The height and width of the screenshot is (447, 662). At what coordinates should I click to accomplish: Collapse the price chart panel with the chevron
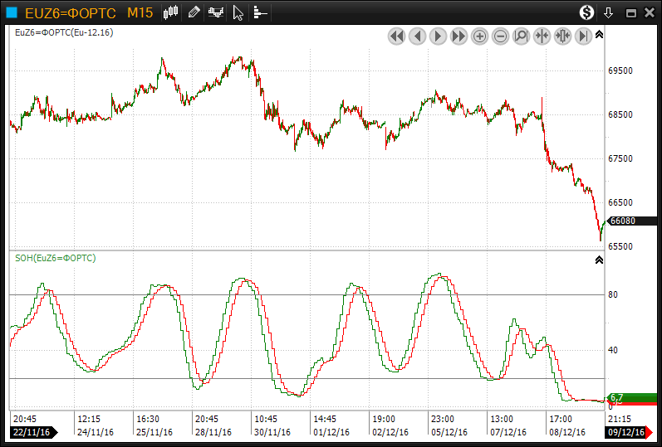point(599,34)
